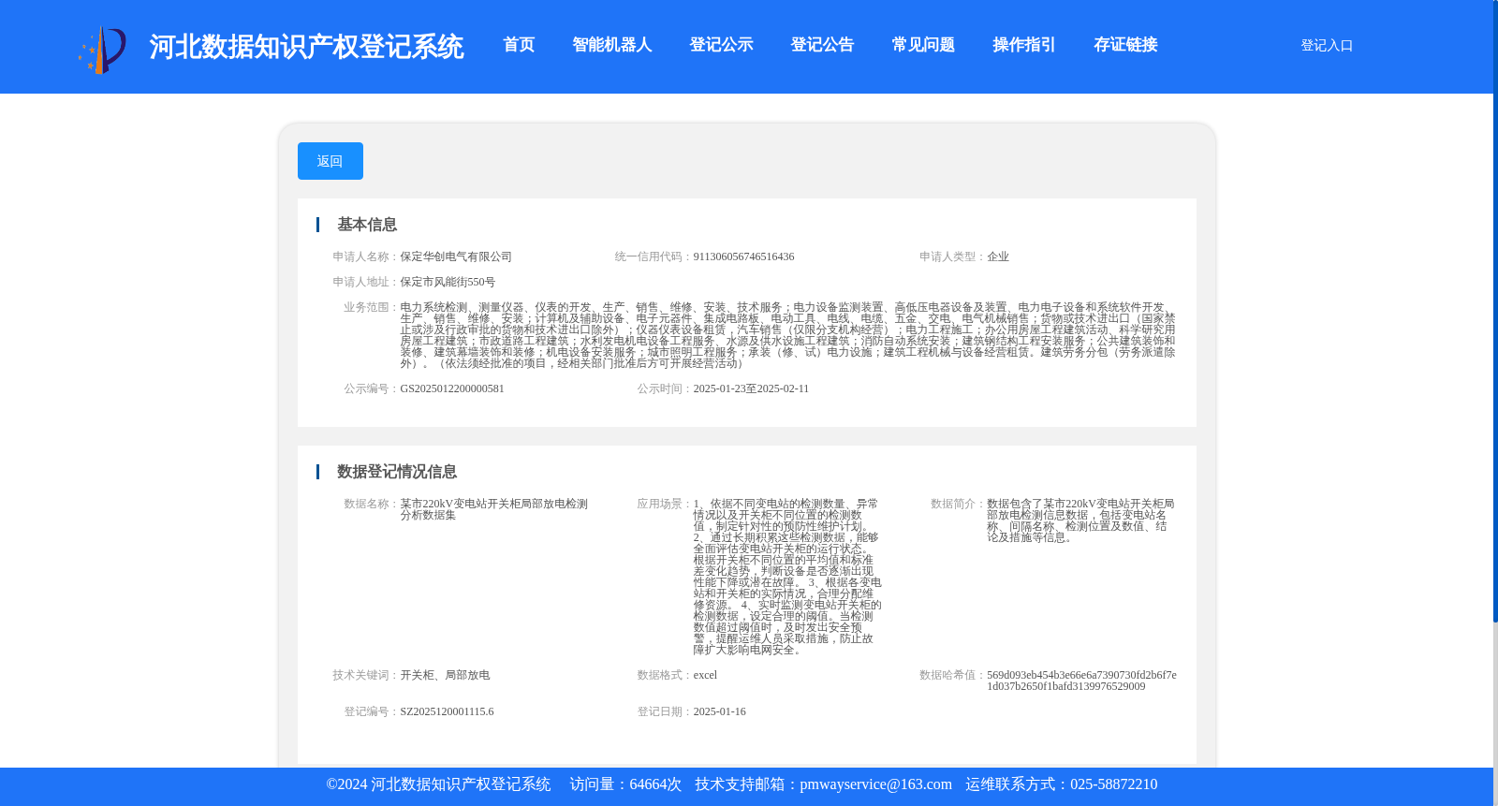Click the 业务范围 description paragraph
Viewport: 1498px width, 806px height.
click(x=787, y=335)
